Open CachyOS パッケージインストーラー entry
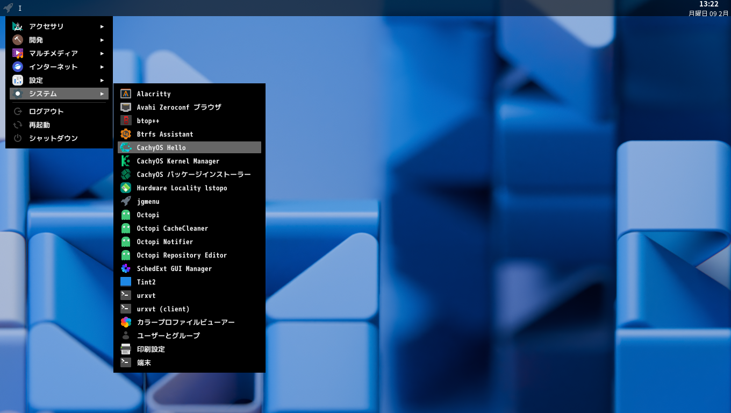 (x=189, y=174)
